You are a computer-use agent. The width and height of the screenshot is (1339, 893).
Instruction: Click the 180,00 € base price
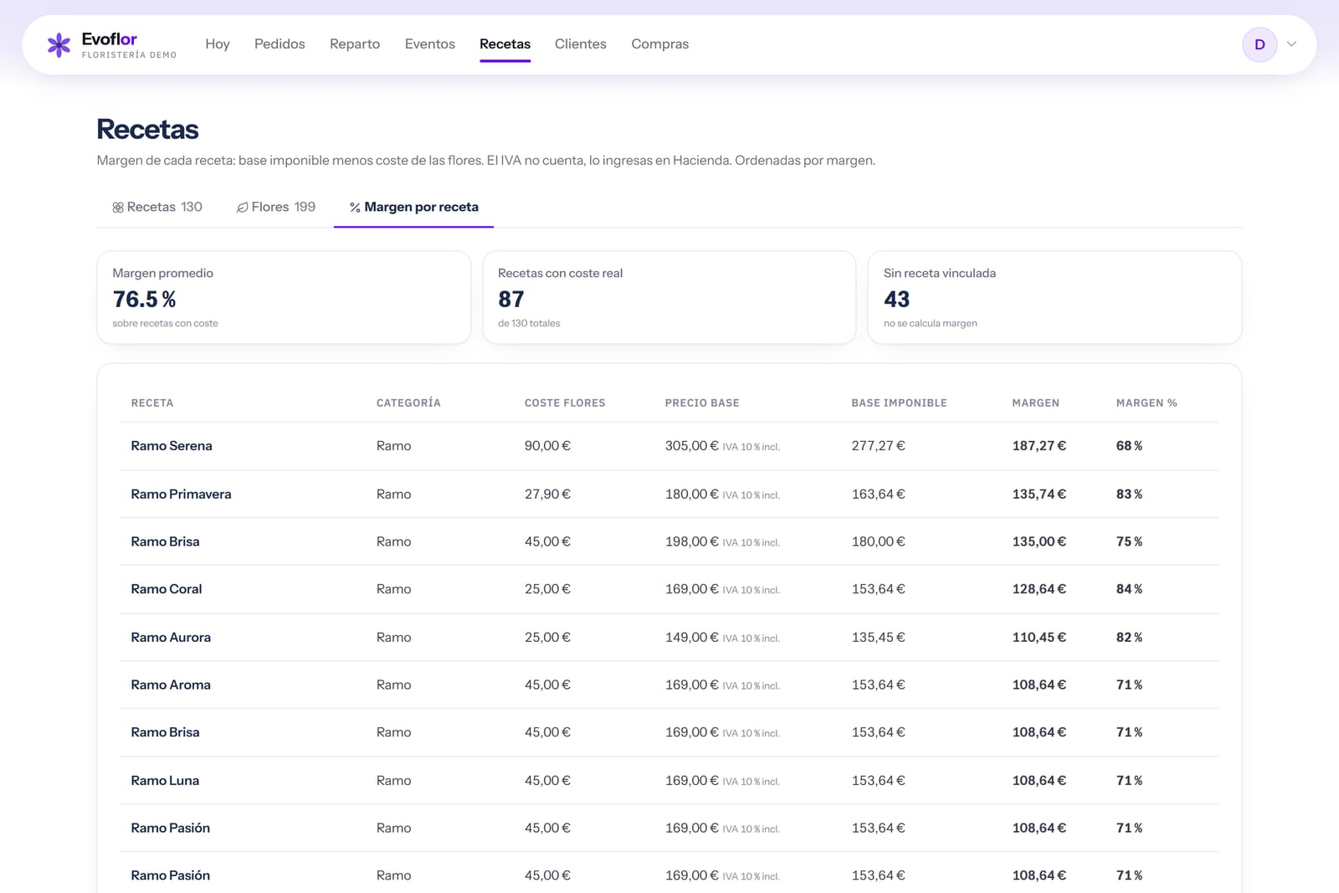pyautogui.click(x=692, y=494)
